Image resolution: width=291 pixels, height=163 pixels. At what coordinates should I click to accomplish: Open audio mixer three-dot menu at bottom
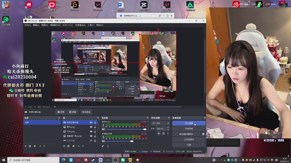click(108, 146)
